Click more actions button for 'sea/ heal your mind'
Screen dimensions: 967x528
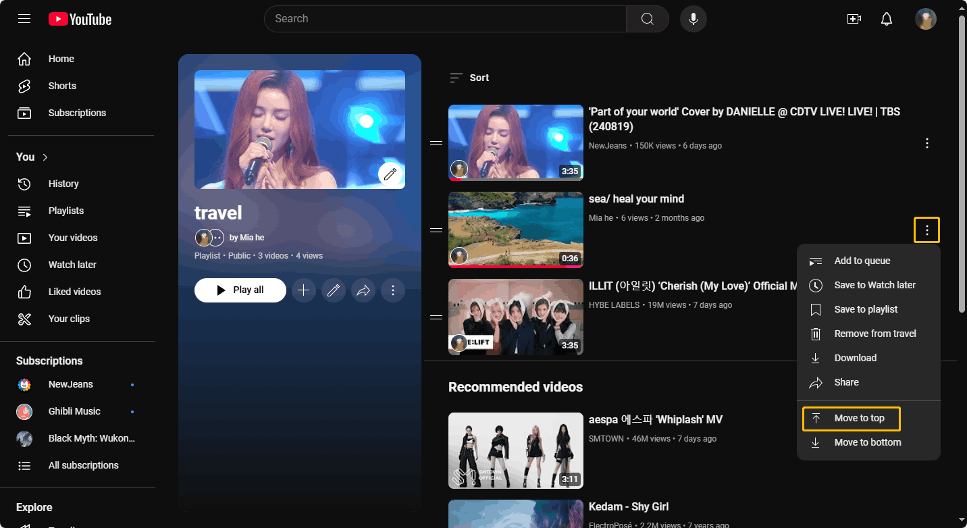click(927, 230)
